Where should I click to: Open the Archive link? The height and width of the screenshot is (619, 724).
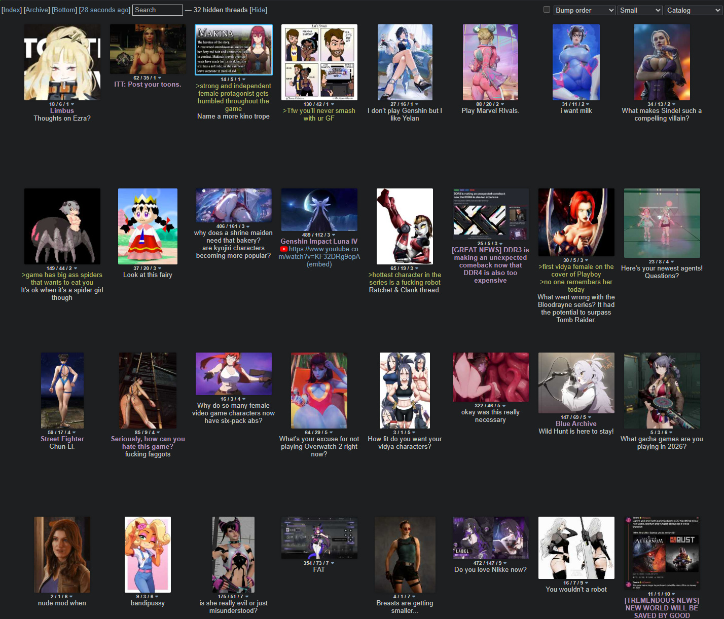37,10
